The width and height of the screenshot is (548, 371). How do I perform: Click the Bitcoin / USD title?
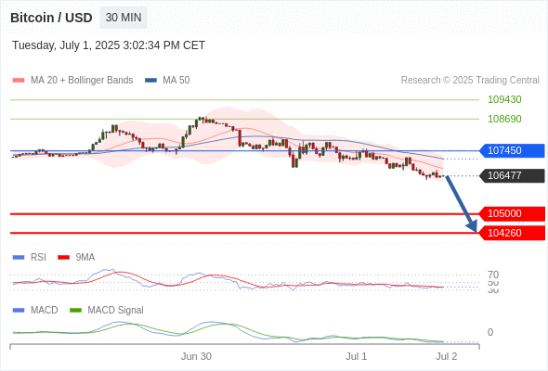coord(51,18)
